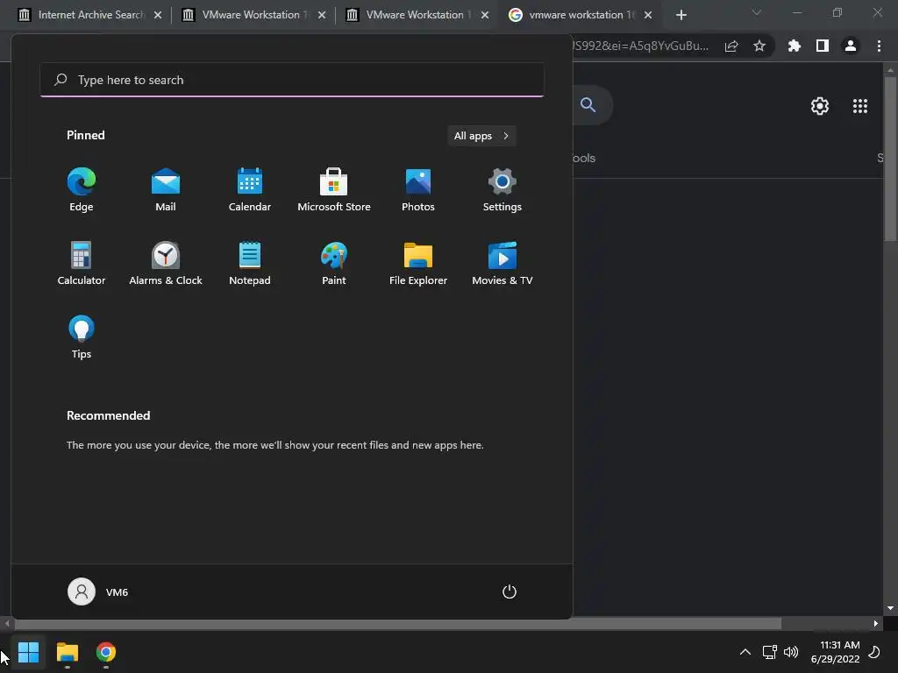Open a new browser tab
This screenshot has width=898, height=673.
[x=681, y=15]
